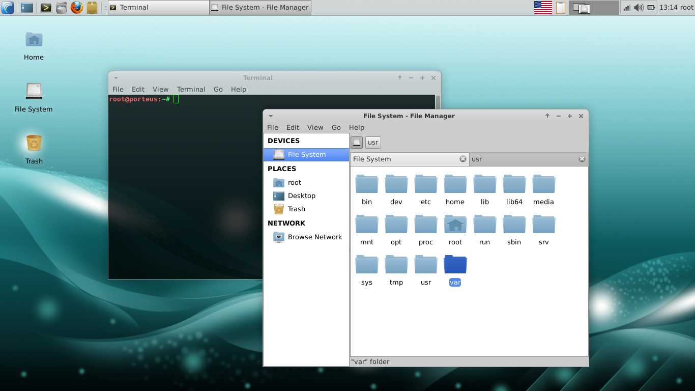The height and width of the screenshot is (391, 695).
Task: Open the File Manager window menu arrow
Action: point(271,116)
